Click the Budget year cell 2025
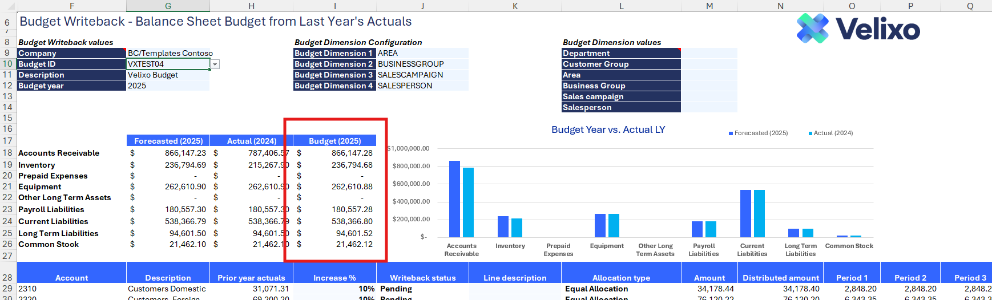The height and width of the screenshot is (300, 992). (167, 86)
